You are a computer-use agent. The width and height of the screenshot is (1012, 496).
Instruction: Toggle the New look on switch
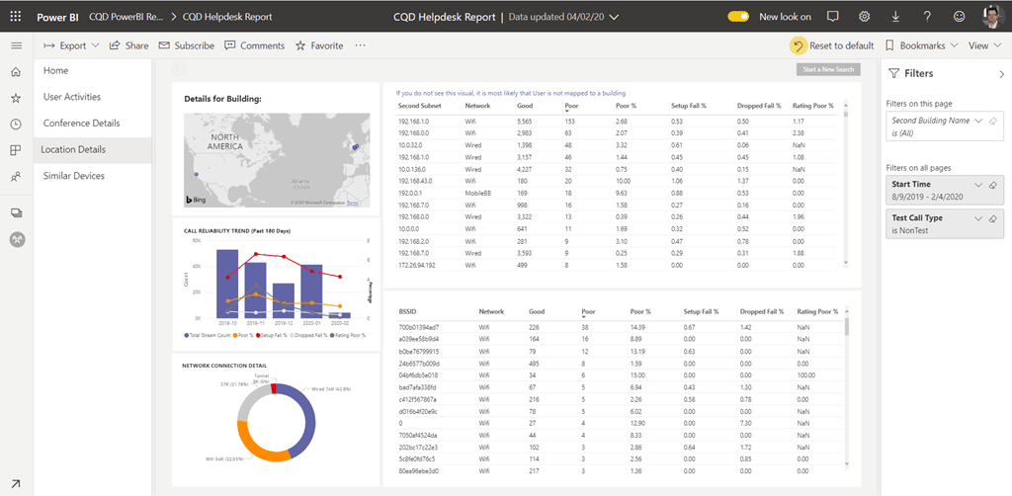tap(738, 17)
